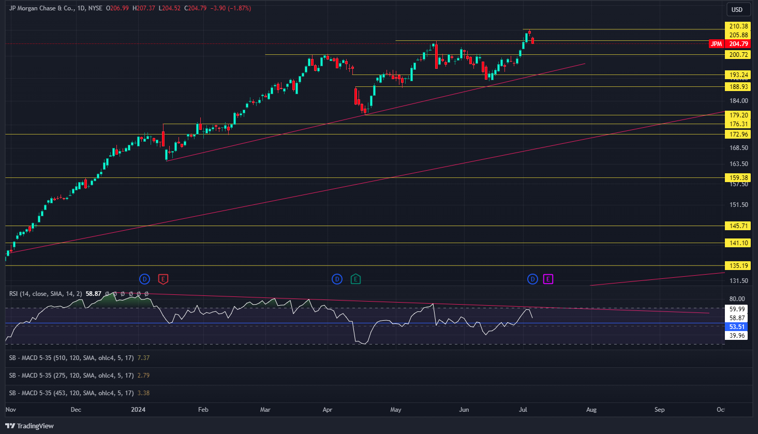Click the red January earnings 'E' marker
This screenshot has width=758, height=434.
(x=163, y=279)
